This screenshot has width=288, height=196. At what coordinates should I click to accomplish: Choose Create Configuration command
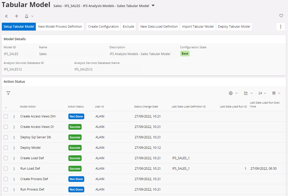103,27
